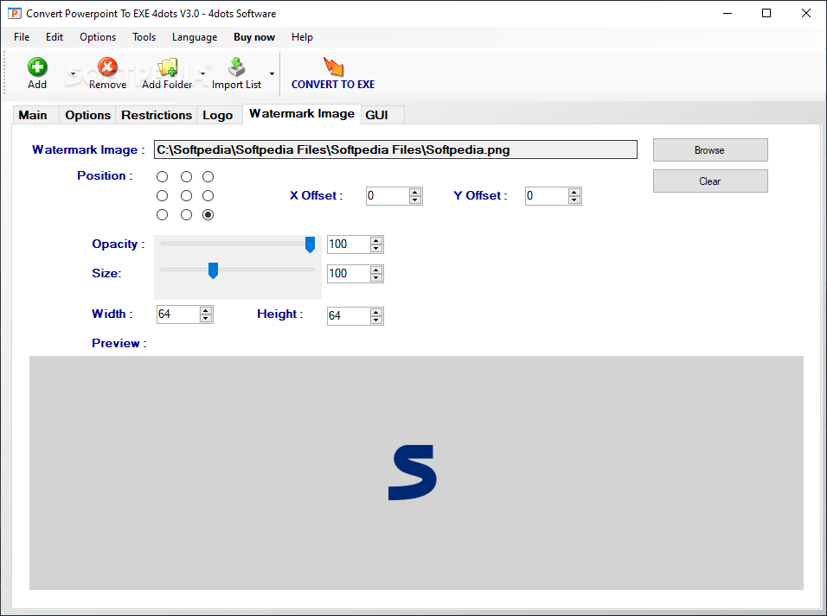Select top-center position radio button
The height and width of the screenshot is (616, 827).
[x=186, y=176]
